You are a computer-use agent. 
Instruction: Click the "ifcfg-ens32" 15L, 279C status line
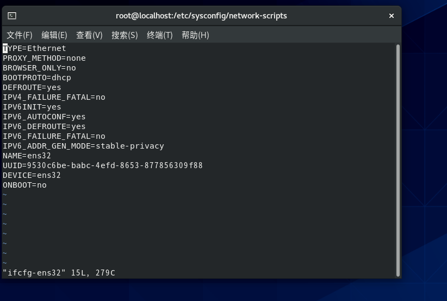point(59,273)
